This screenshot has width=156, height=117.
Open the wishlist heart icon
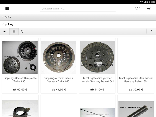[137, 9]
